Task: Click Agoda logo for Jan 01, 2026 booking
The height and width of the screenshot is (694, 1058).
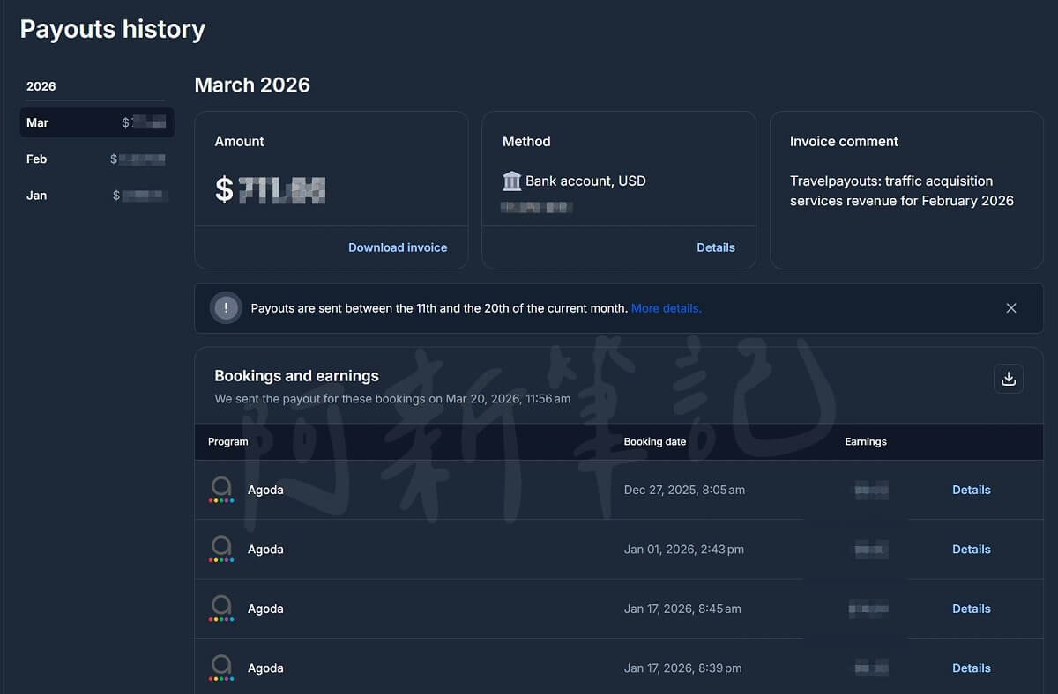Action: coord(221,549)
